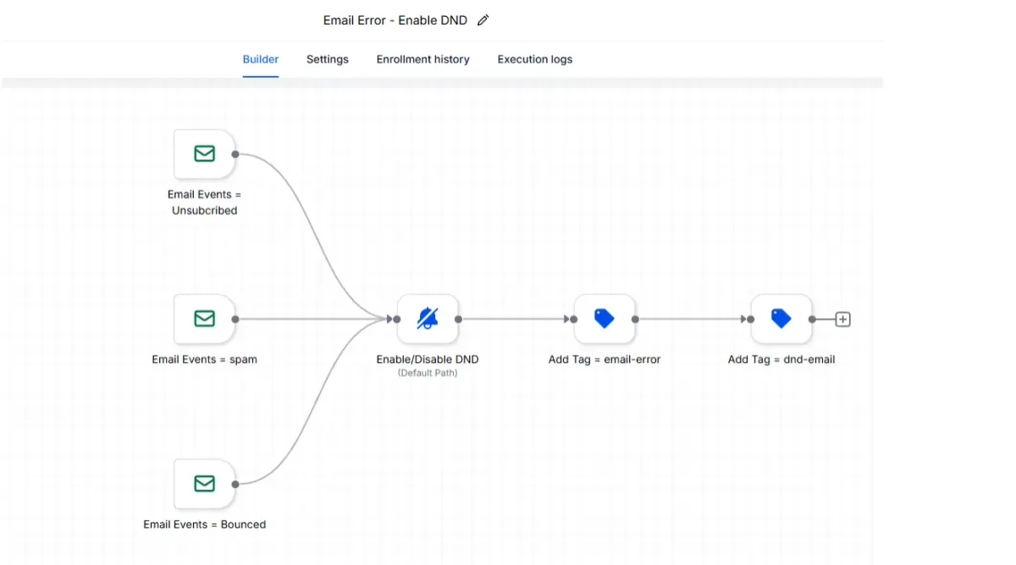Click output connector dot of Add Tag dnd-email

coord(812,320)
